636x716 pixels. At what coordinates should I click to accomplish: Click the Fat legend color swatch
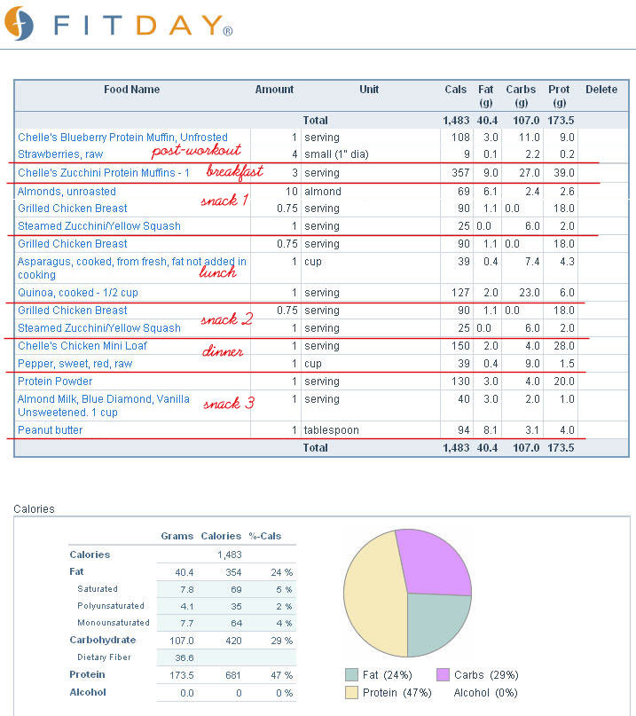click(351, 675)
